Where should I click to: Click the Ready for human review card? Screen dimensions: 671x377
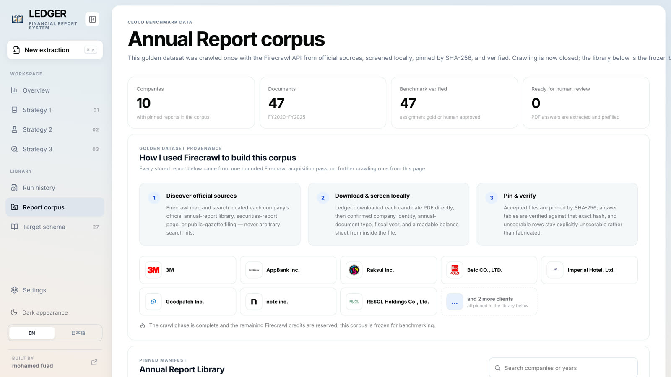[586, 103]
